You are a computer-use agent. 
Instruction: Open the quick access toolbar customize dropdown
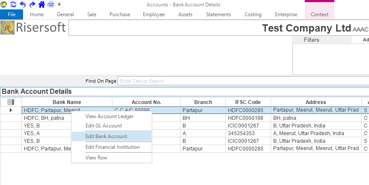pos(59,5)
